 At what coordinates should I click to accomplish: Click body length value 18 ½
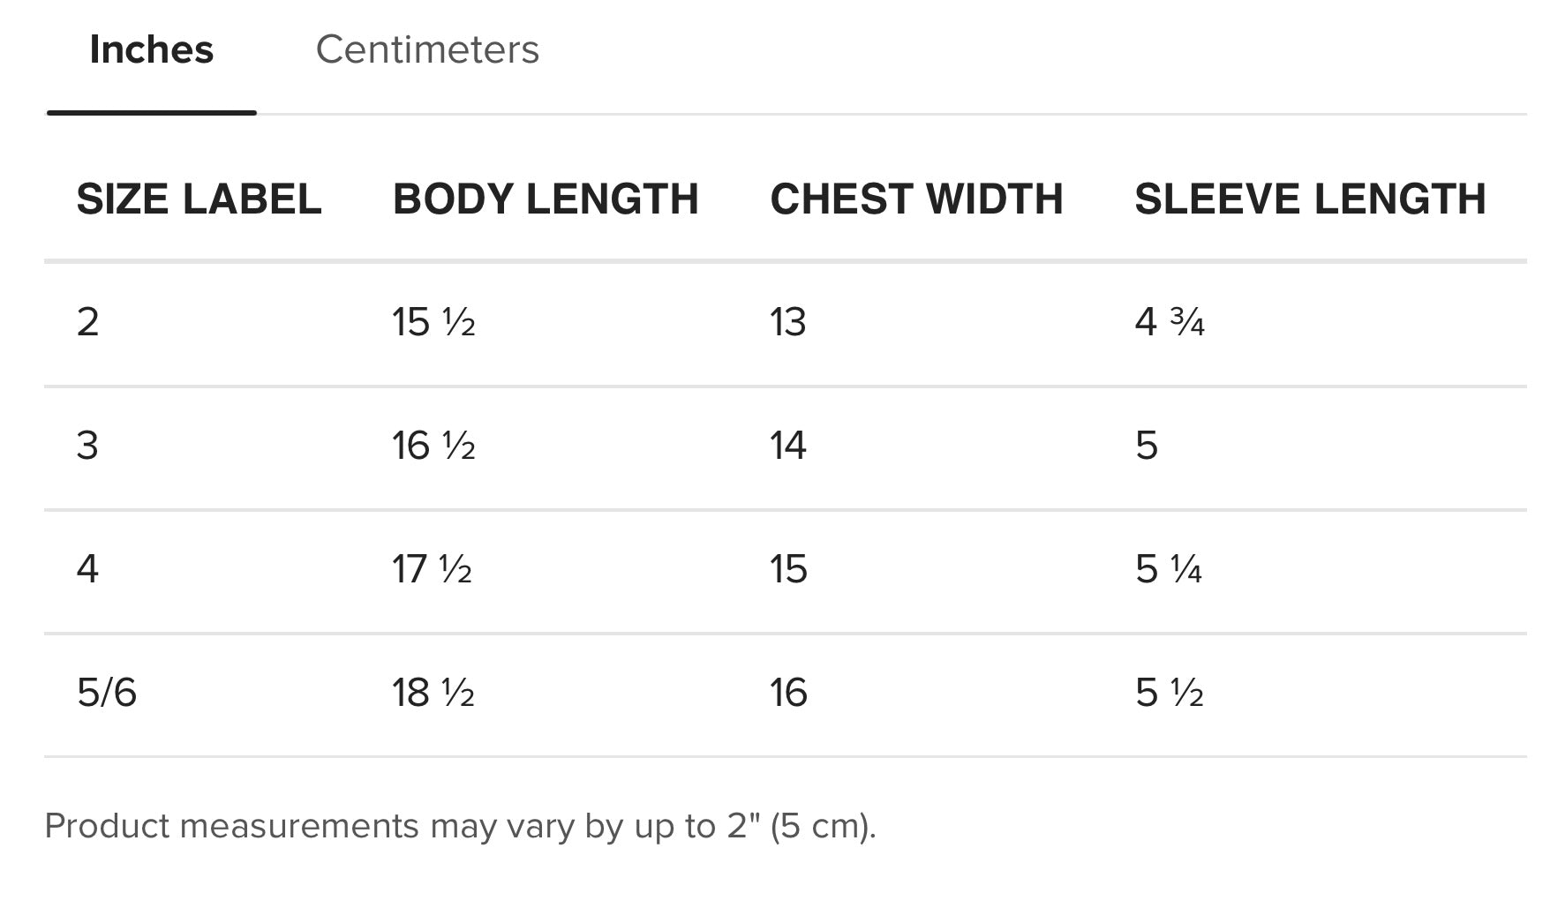click(433, 693)
